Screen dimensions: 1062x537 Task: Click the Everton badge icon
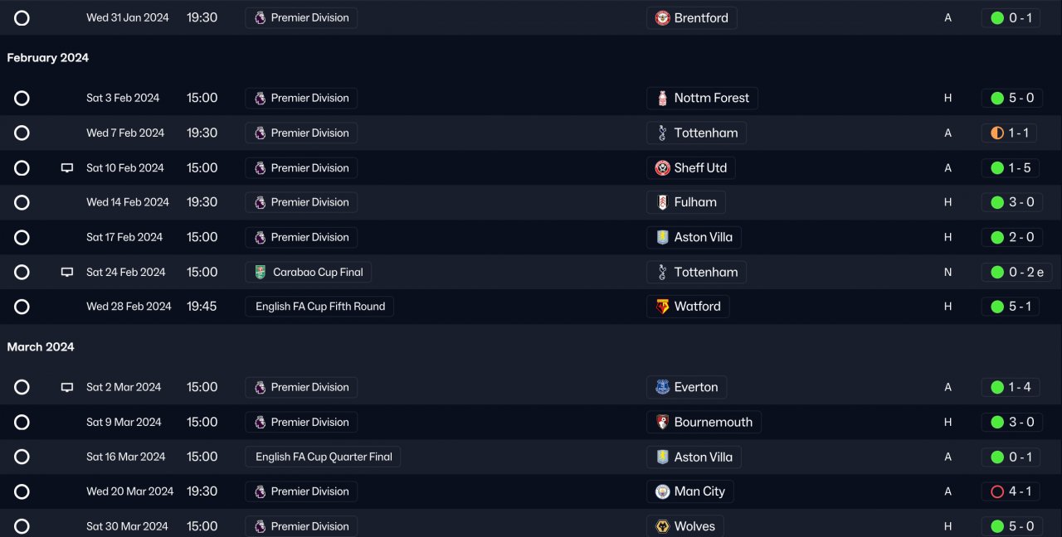(662, 387)
